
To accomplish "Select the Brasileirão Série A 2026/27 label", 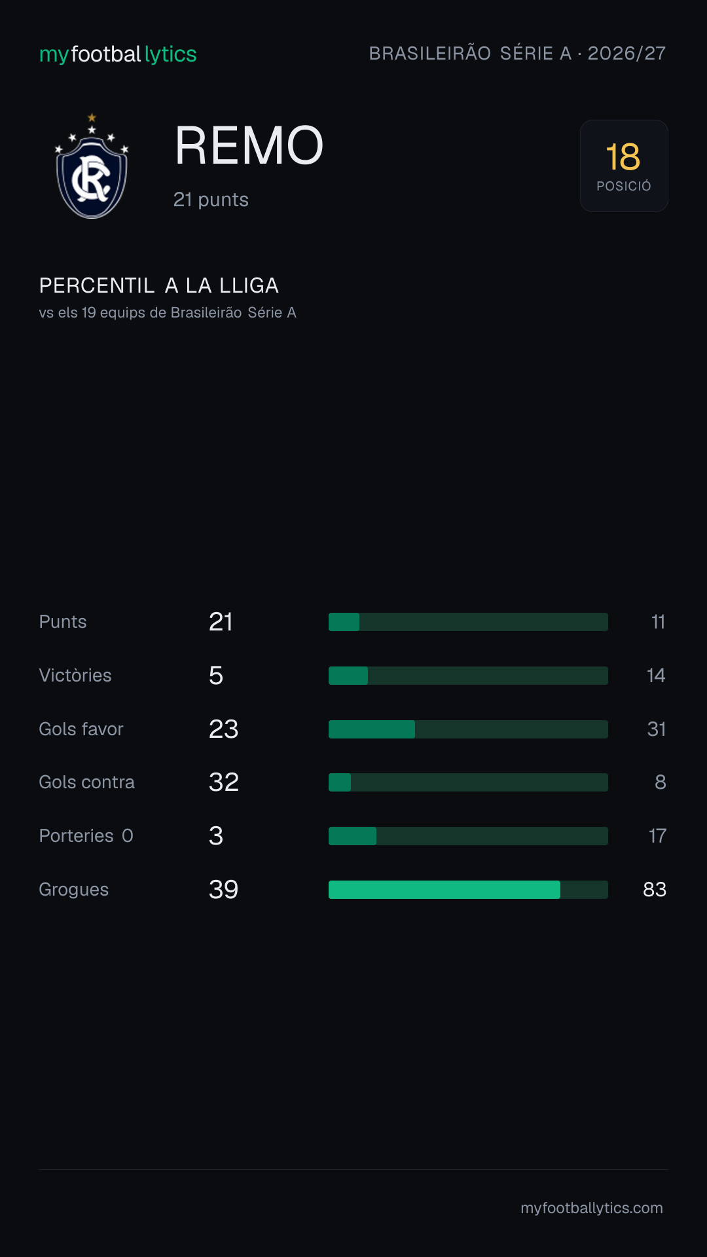I will [x=517, y=54].
